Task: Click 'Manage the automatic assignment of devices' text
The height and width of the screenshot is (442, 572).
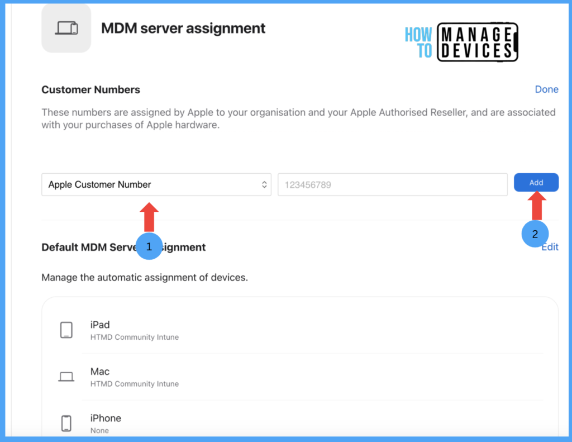Action: click(x=145, y=278)
